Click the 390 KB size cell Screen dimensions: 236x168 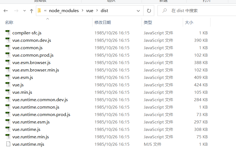coord(201,40)
